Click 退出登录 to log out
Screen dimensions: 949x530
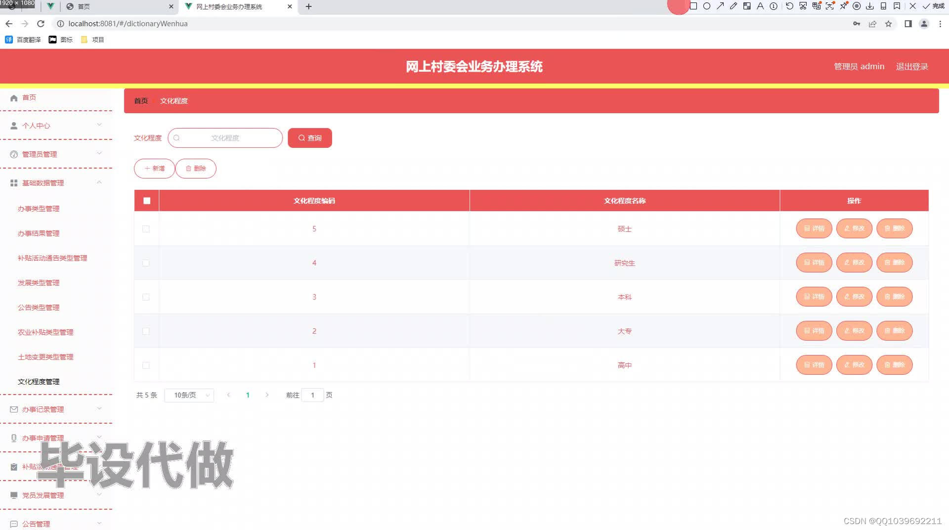pyautogui.click(x=912, y=67)
